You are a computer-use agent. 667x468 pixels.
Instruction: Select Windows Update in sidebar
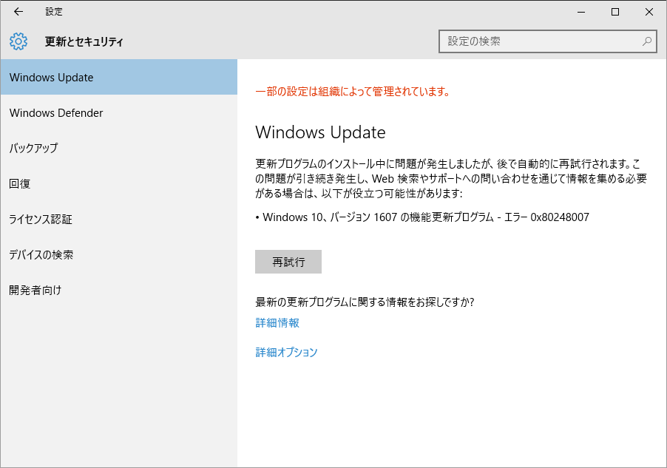pyautogui.click(x=118, y=77)
